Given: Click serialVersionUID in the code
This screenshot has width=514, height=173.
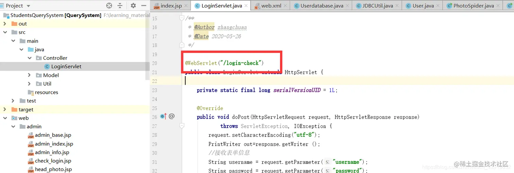Looking at the screenshot, I should coord(297,90).
